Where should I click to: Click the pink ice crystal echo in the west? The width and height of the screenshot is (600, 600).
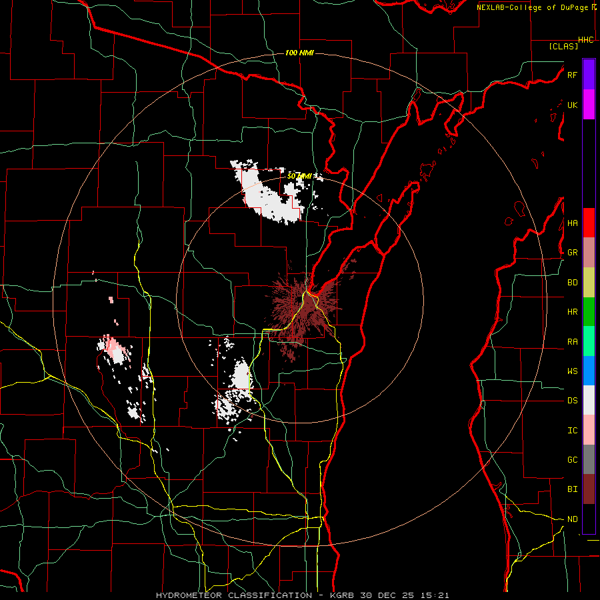(x=115, y=349)
